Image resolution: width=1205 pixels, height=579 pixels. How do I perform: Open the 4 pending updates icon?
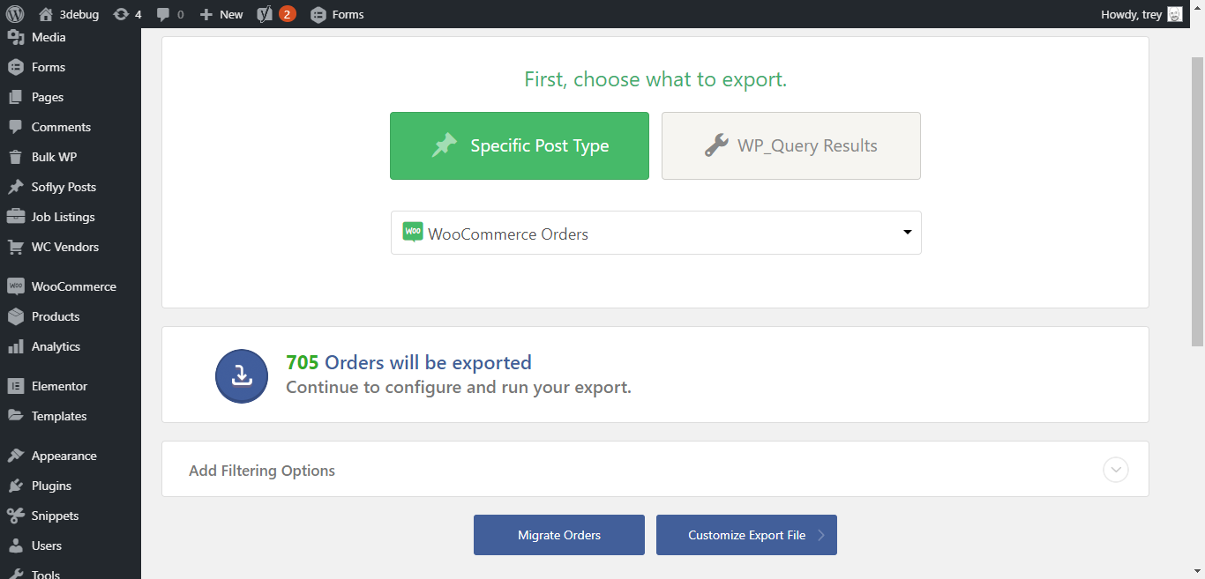click(127, 14)
